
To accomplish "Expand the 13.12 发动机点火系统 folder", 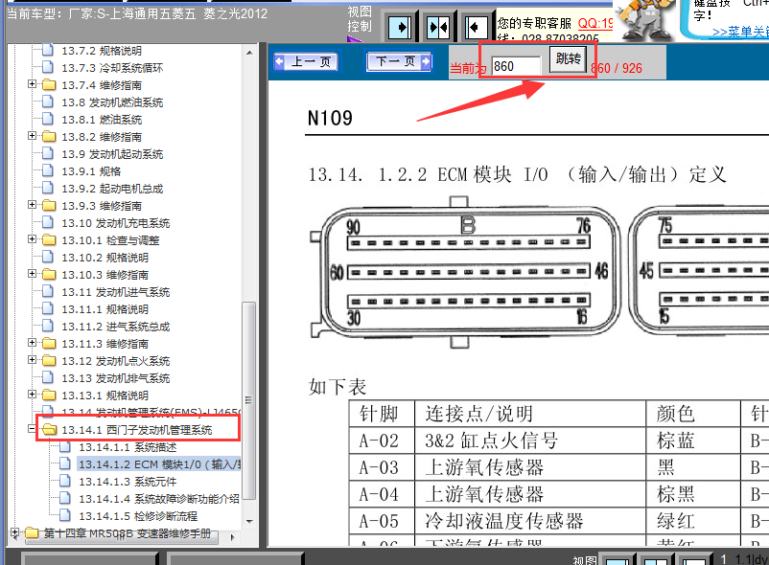I will (33, 360).
